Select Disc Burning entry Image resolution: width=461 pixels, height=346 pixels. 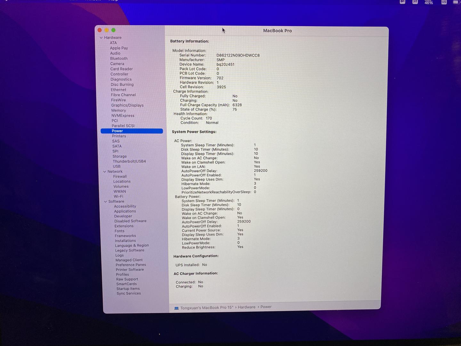pyautogui.click(x=122, y=85)
